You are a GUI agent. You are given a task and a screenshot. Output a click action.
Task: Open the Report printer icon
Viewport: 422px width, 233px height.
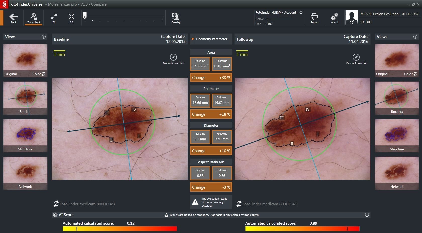314,17
